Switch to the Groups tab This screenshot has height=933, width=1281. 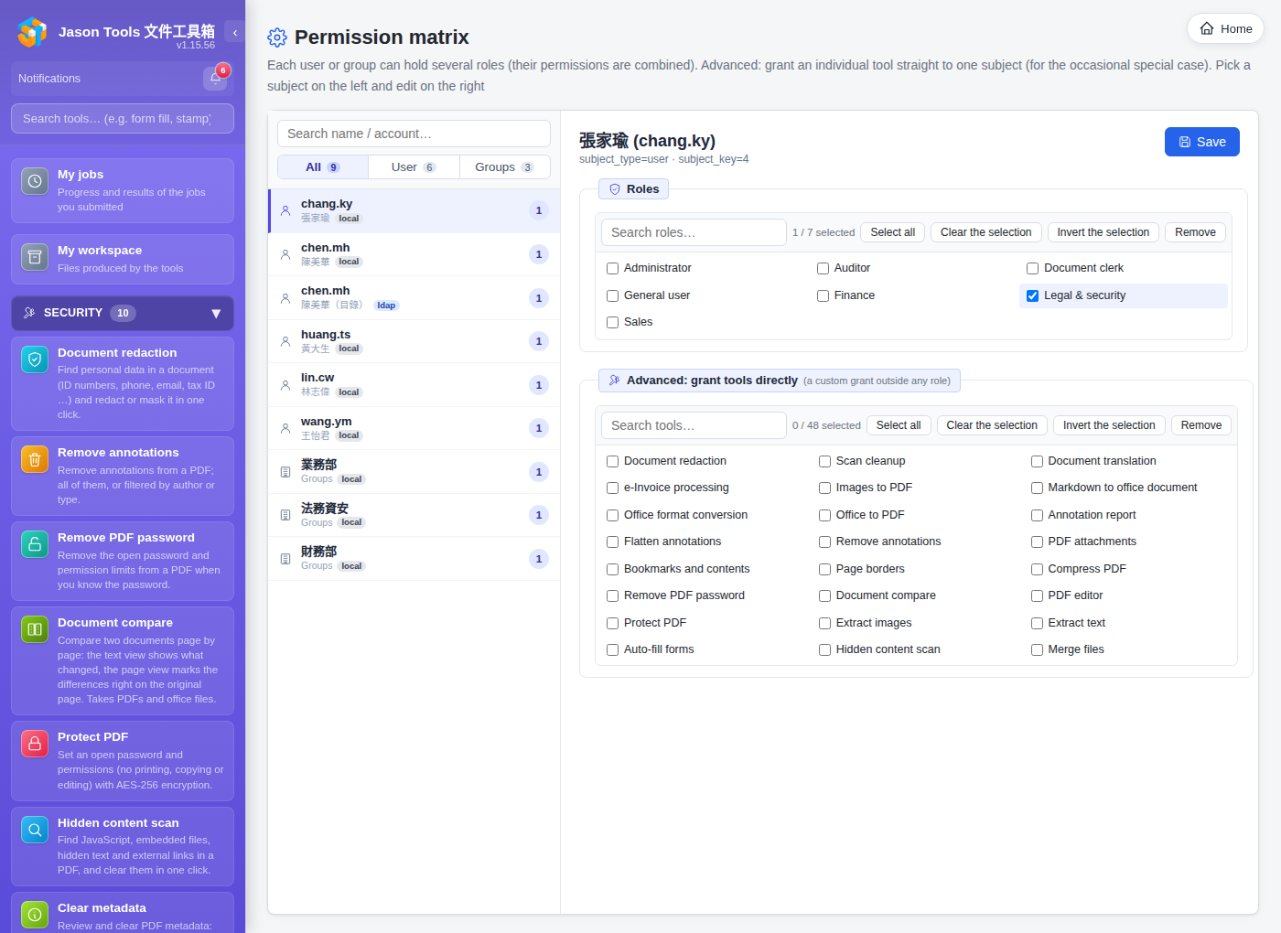coord(504,166)
